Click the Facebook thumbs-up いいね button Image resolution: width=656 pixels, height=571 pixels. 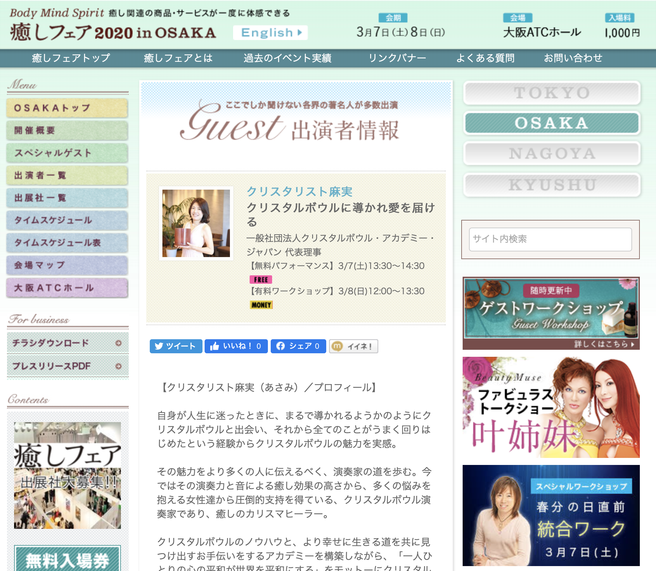236,346
